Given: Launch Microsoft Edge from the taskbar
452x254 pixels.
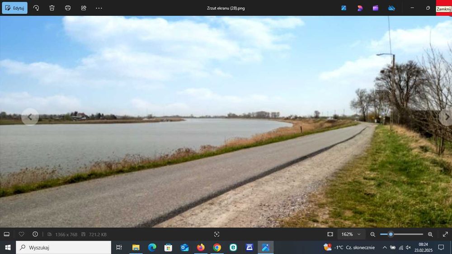Looking at the screenshot, I should tap(152, 247).
